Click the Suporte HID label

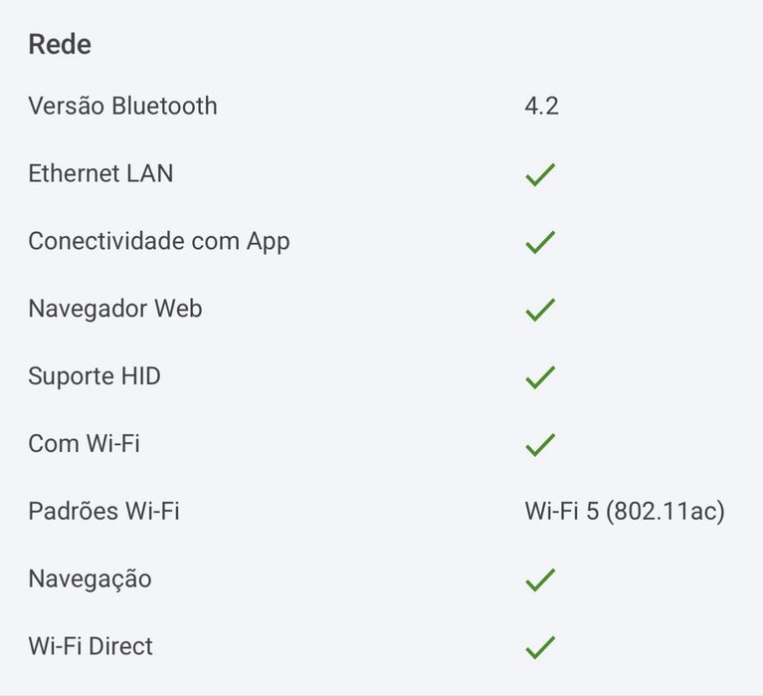point(95,376)
